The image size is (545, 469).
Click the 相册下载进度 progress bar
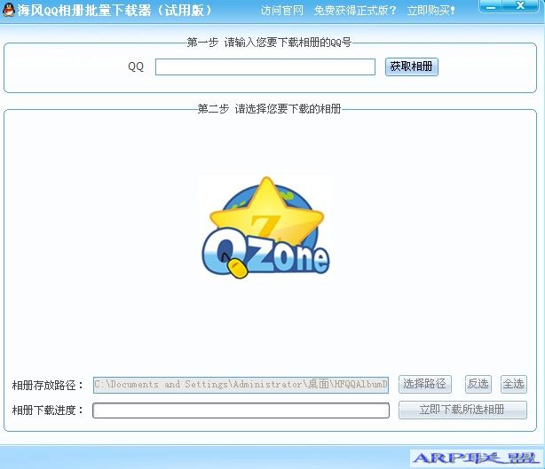[241, 410]
